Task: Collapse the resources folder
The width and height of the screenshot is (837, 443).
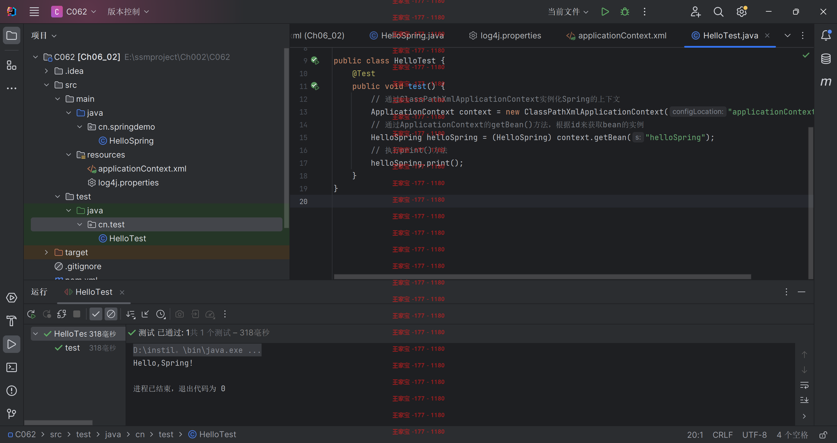Action: pyautogui.click(x=69, y=155)
